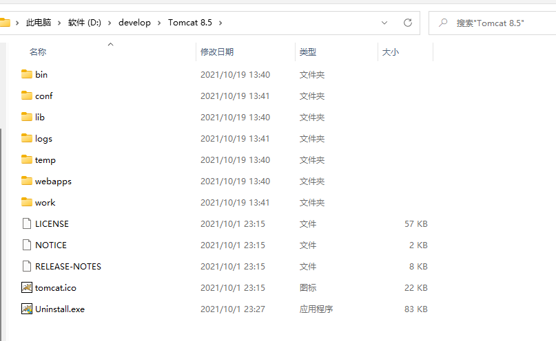Click the 22 KB size of tomcat.ico

(416, 287)
